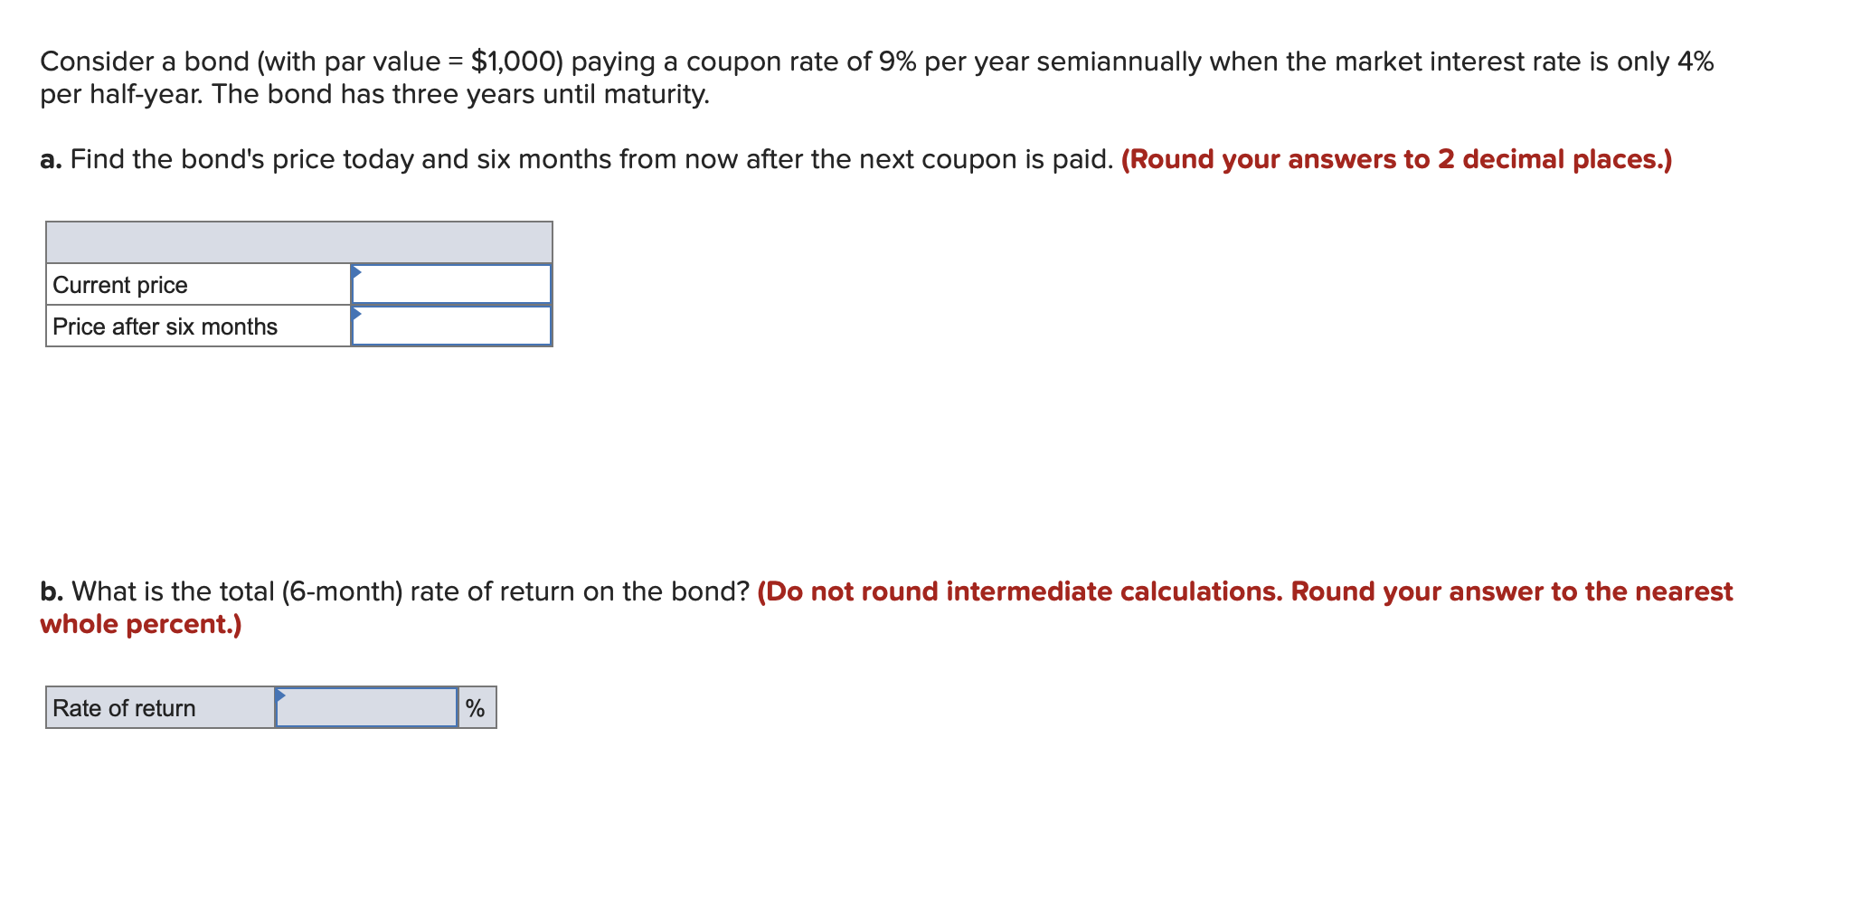Click the empty header row of the price table

(x=298, y=241)
